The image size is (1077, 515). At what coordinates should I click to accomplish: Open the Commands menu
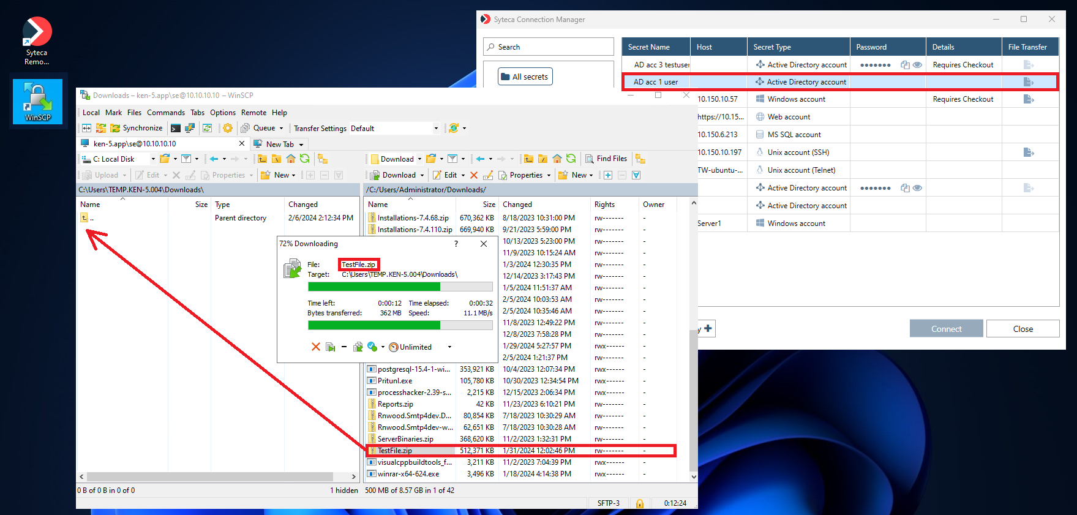[165, 113]
